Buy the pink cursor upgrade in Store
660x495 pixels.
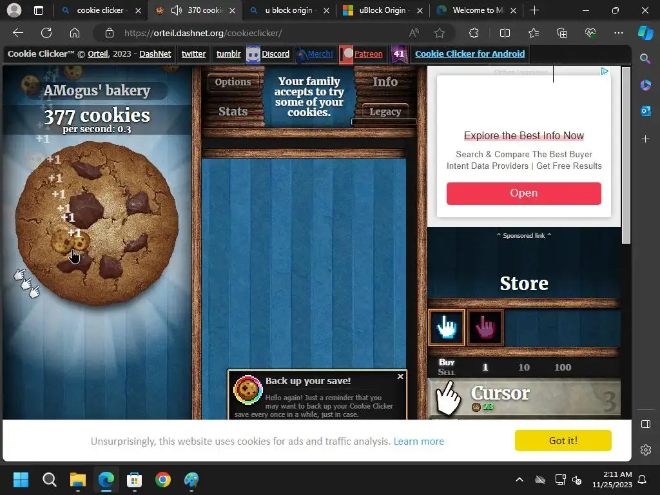[485, 327]
